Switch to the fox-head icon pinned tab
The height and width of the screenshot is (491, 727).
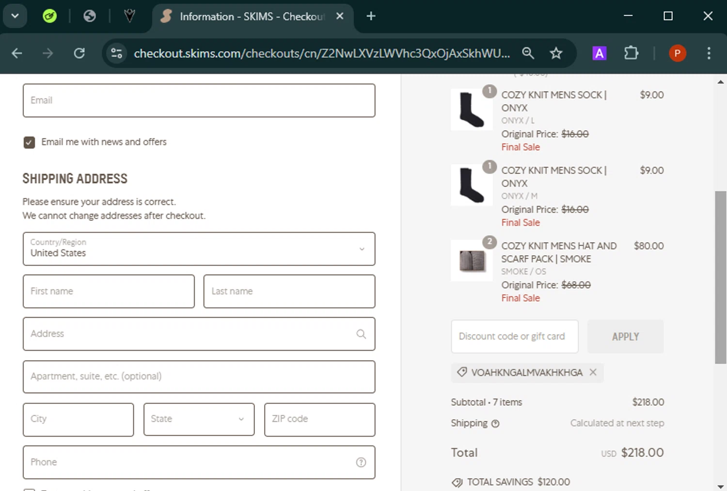coord(129,16)
